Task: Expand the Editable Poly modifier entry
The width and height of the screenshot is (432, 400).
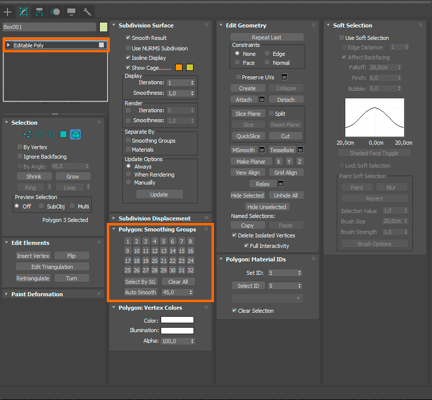Action: [8, 45]
